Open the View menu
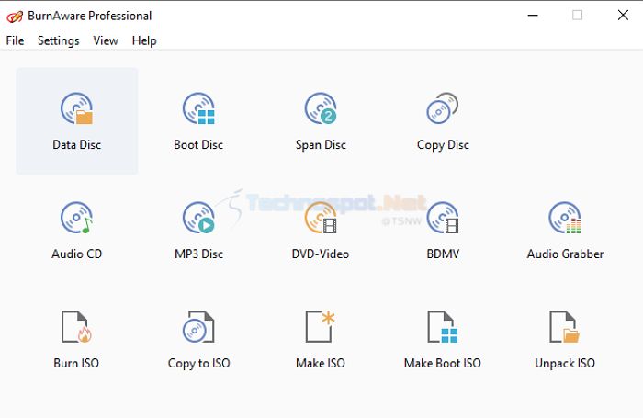The image size is (643, 418). [106, 40]
